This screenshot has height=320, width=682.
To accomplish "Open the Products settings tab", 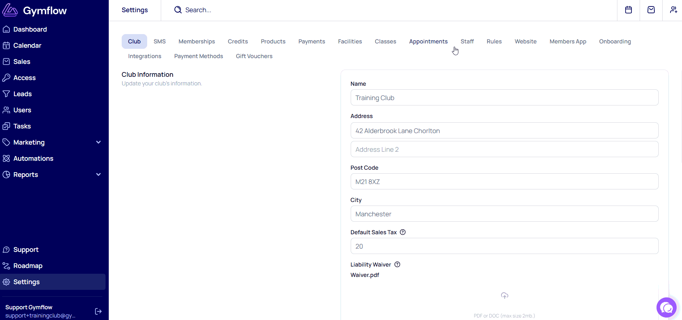I will point(273,42).
